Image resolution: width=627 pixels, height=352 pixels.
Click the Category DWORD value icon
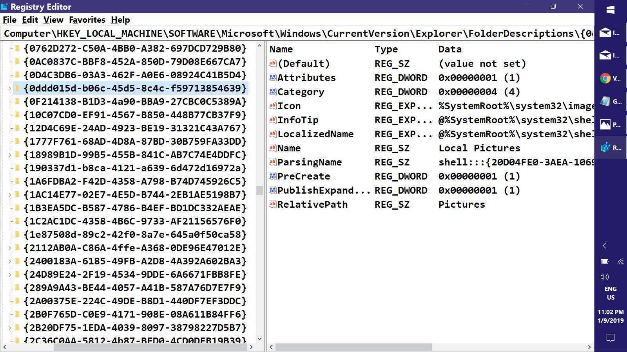point(273,92)
